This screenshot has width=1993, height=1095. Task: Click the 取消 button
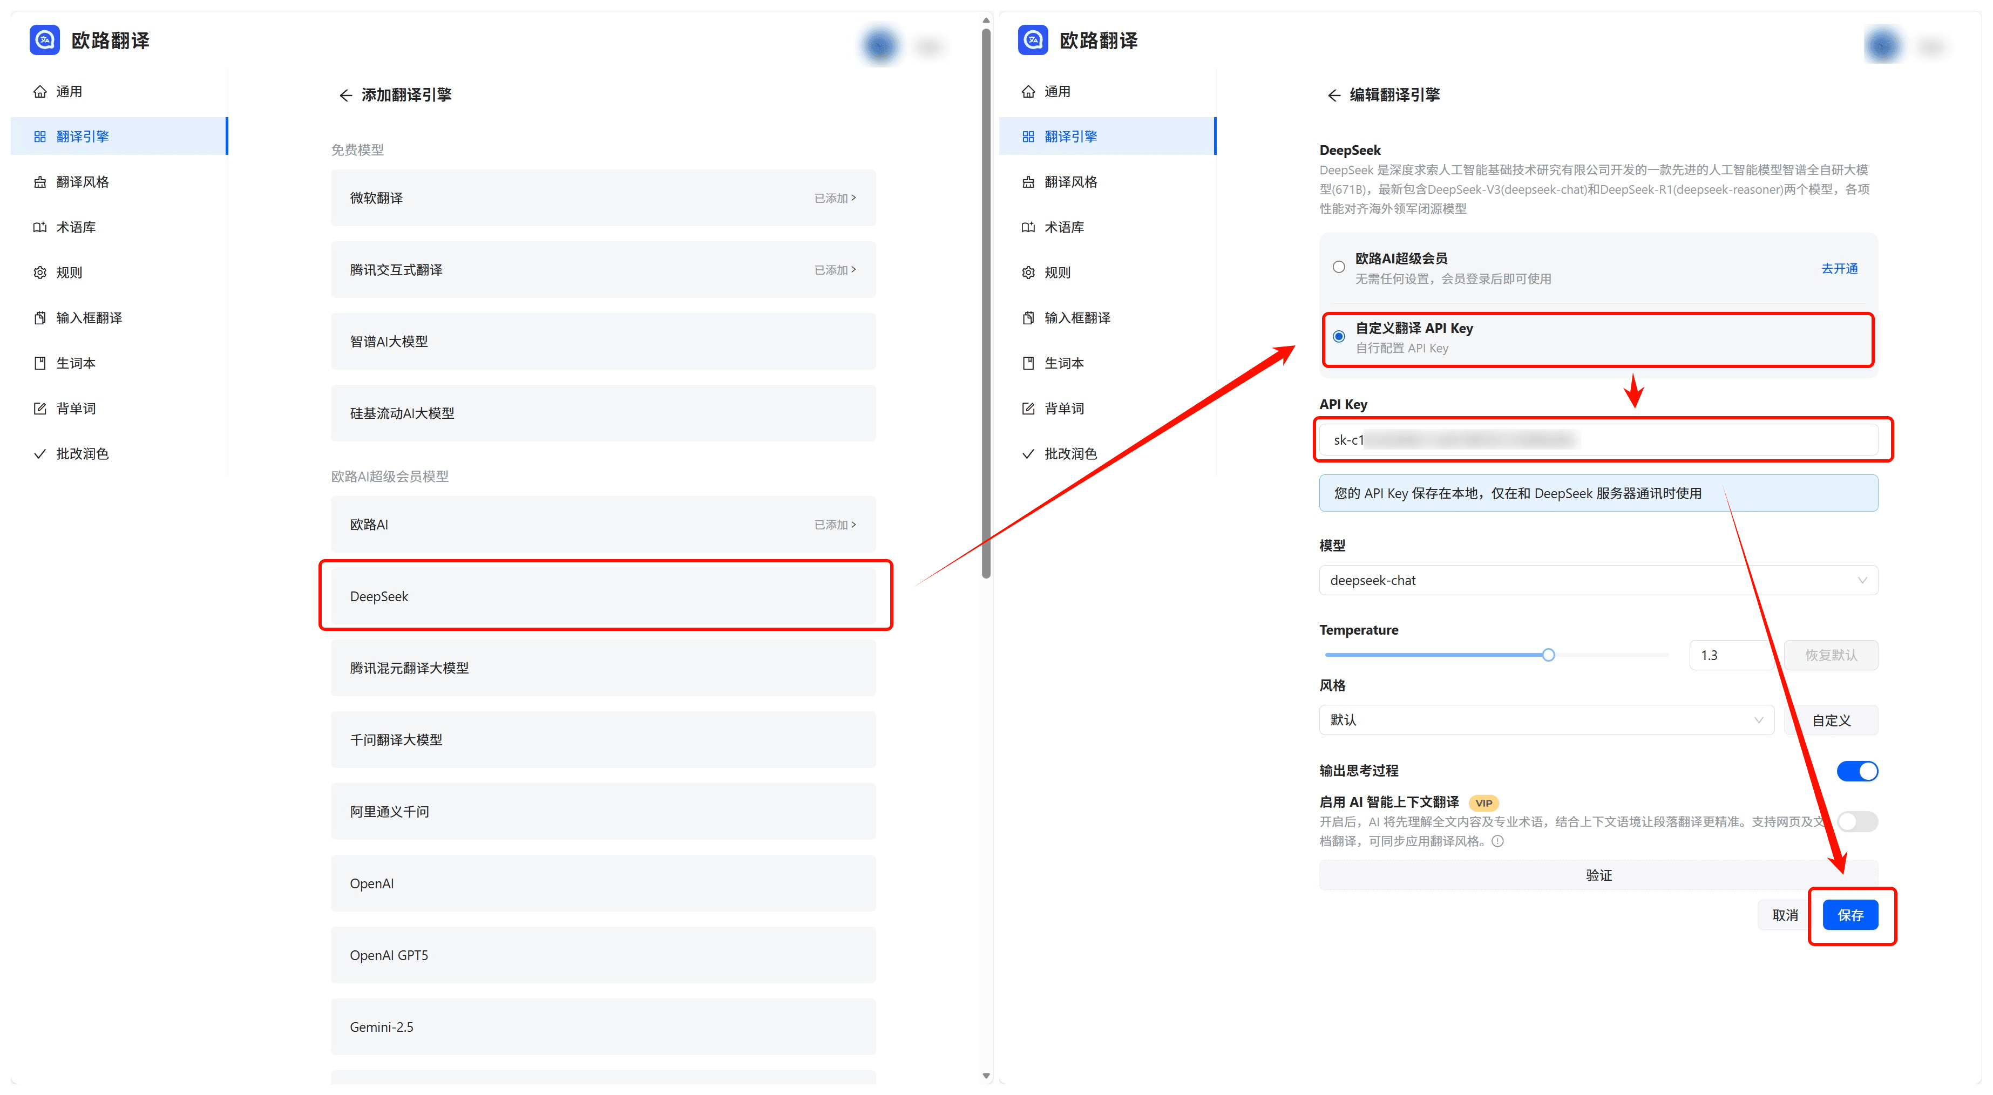click(1785, 915)
